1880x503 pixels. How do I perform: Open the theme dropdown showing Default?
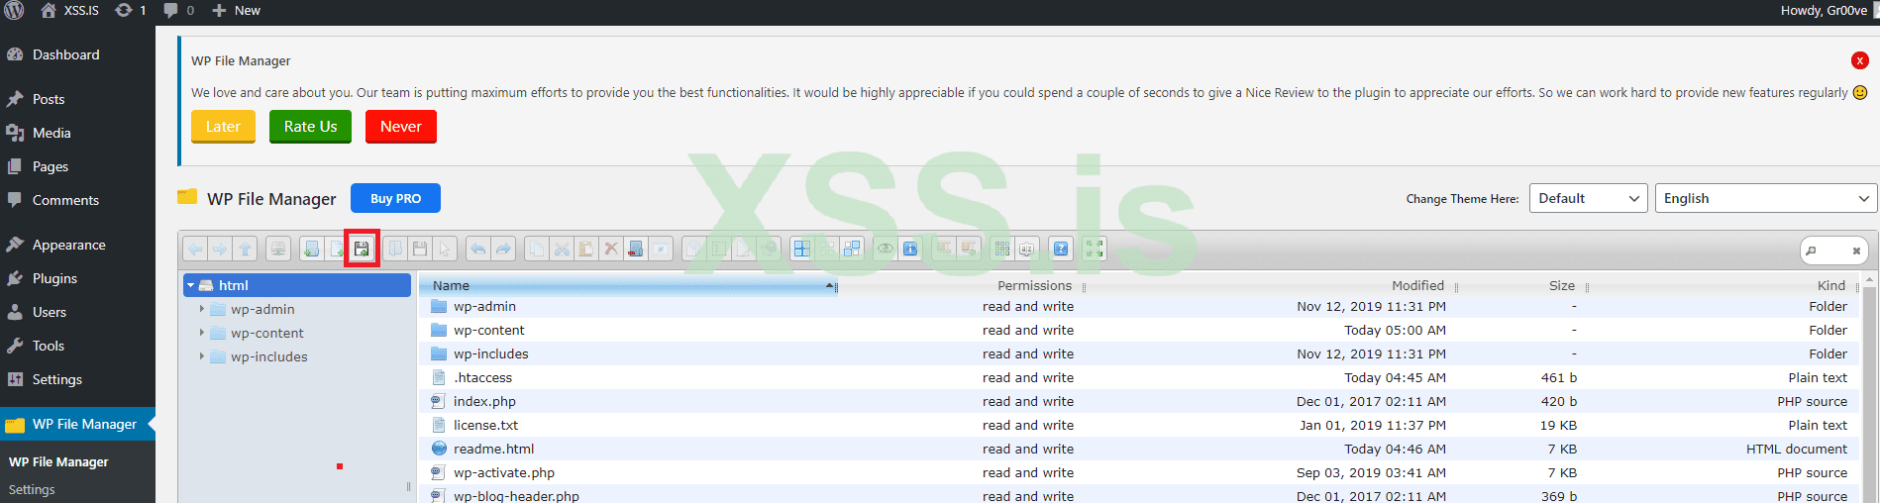click(1588, 198)
